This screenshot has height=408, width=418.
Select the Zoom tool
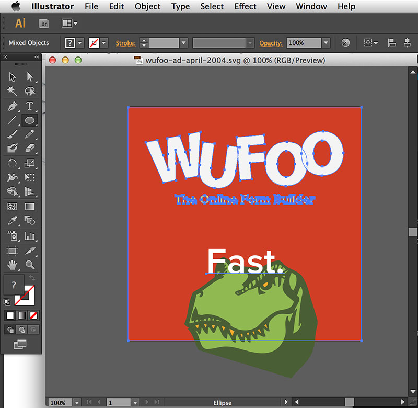pos(30,265)
